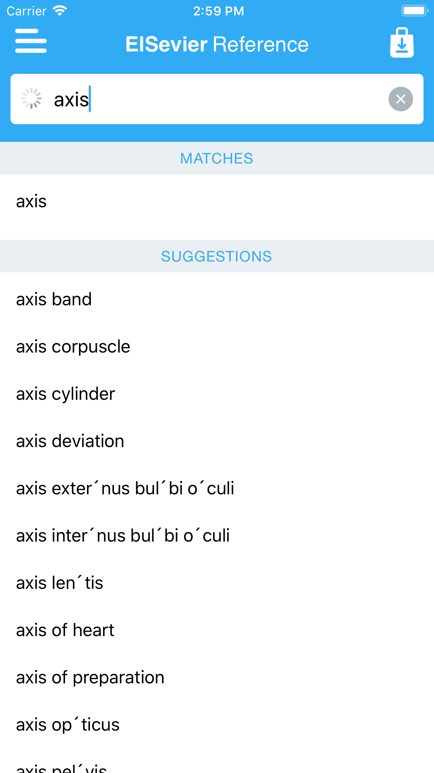The image size is (434, 773).
Task: Tap the loading spinner in search bar
Action: coord(31,99)
